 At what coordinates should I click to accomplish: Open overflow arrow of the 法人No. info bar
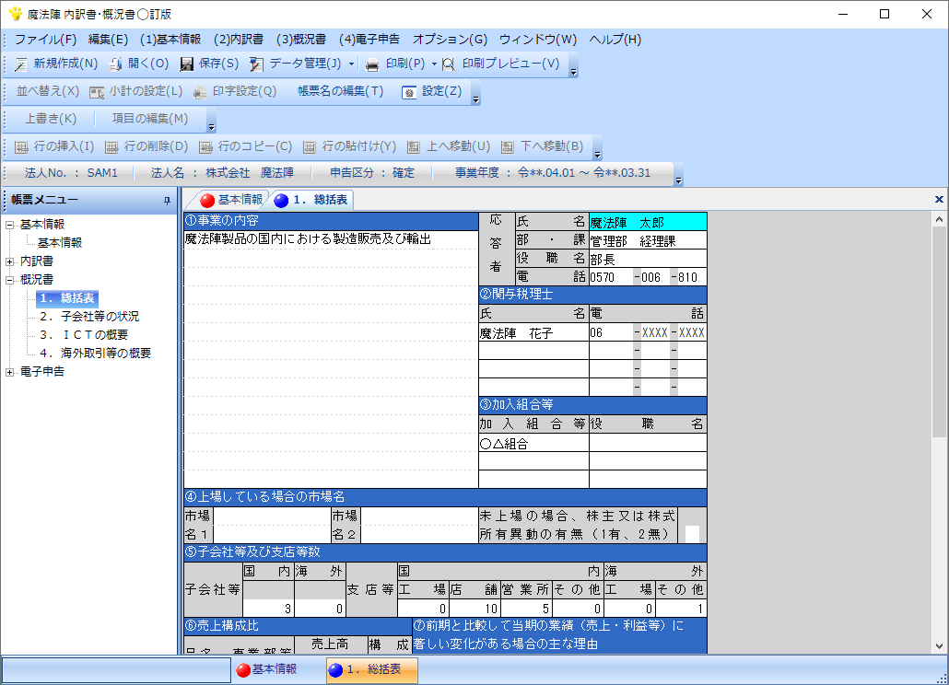click(x=678, y=175)
